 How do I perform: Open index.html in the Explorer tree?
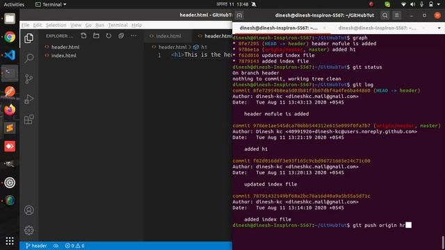tap(63, 56)
